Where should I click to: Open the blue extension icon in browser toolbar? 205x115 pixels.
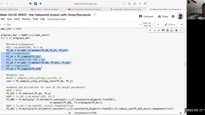pyautogui.click(x=36, y=4)
